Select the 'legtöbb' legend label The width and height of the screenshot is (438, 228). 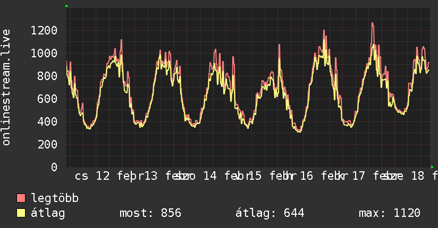click(x=55, y=198)
